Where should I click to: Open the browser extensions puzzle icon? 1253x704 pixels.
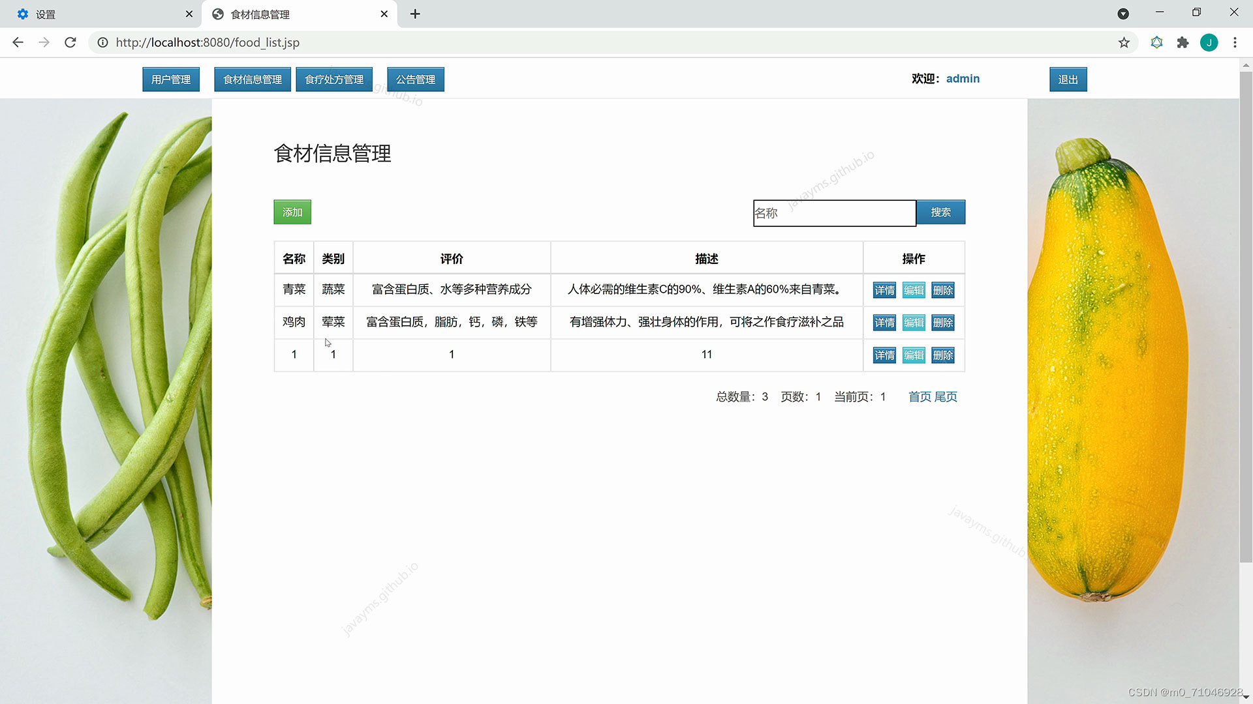1183,42
